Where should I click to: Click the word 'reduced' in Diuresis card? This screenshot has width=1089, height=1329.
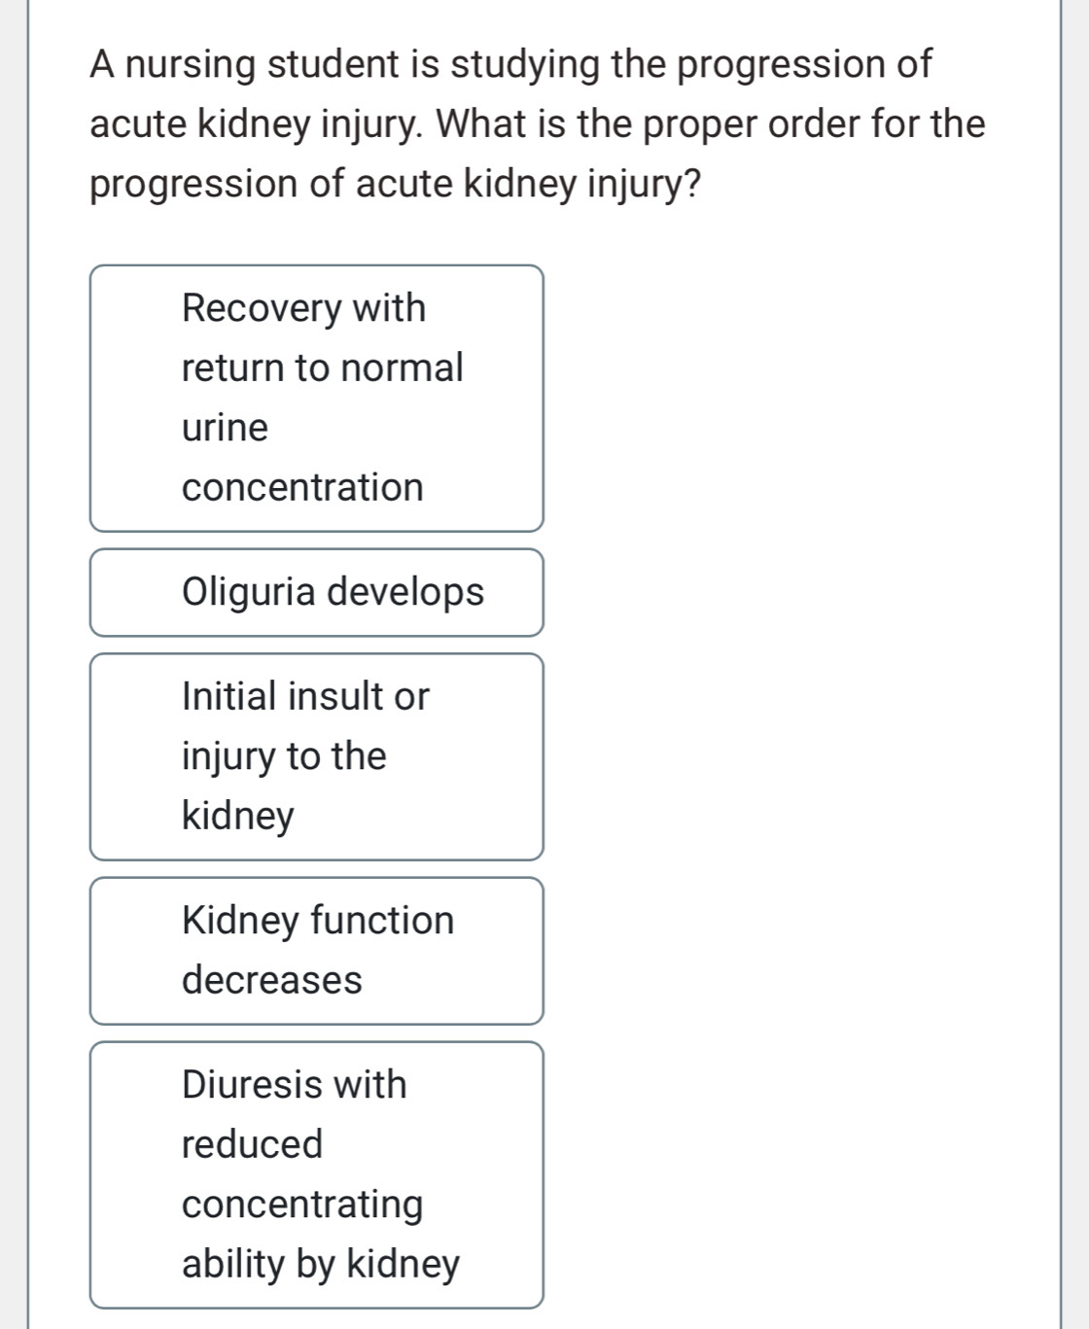tap(252, 1144)
